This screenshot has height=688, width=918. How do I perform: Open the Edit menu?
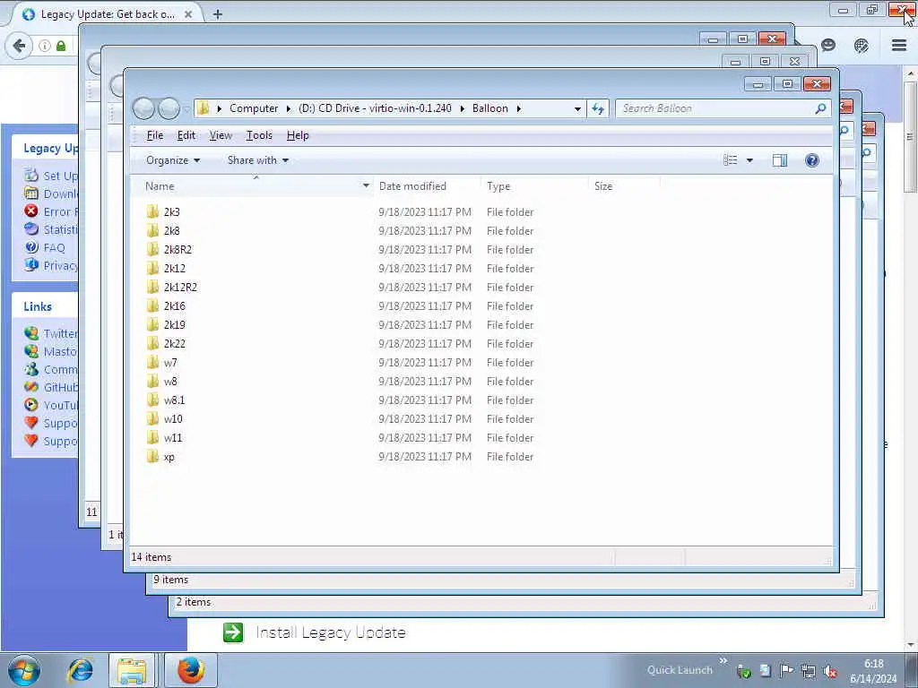coord(186,135)
